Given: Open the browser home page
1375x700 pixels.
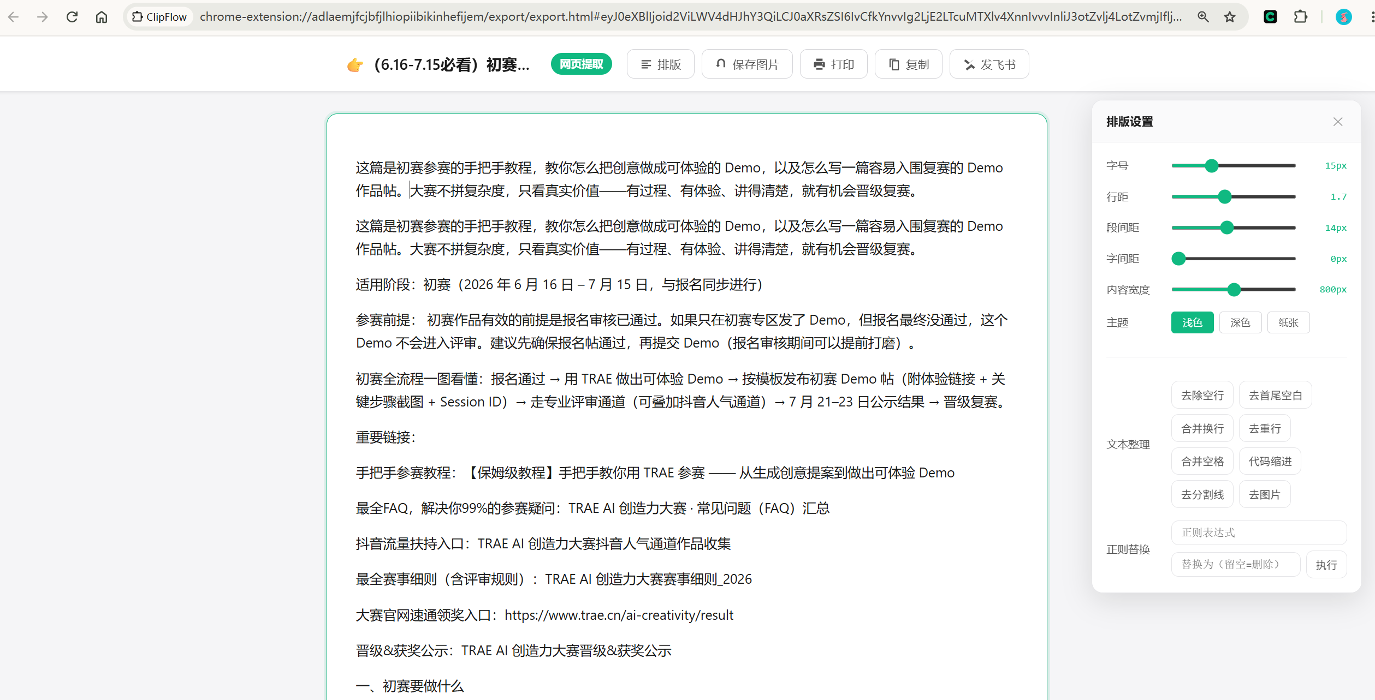Looking at the screenshot, I should point(102,17).
